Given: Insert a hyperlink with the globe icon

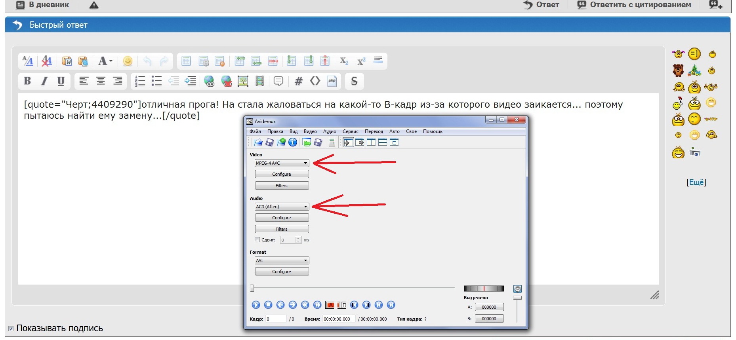Looking at the screenshot, I should [209, 81].
